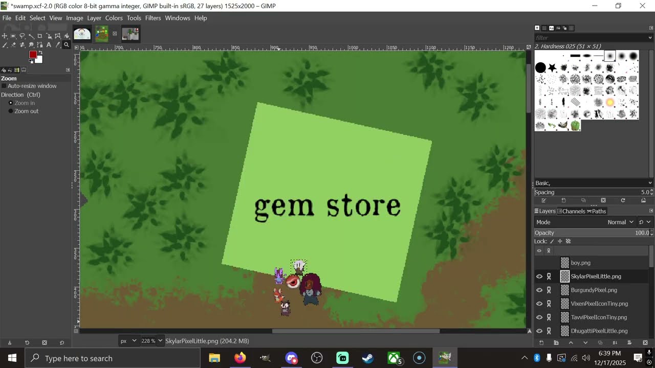This screenshot has width=655, height=368.
Task: Reset colors to default black and white
Action: [x=31, y=62]
